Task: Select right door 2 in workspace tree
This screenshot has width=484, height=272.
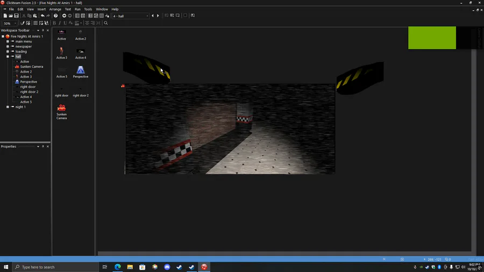Action: (x=30, y=92)
